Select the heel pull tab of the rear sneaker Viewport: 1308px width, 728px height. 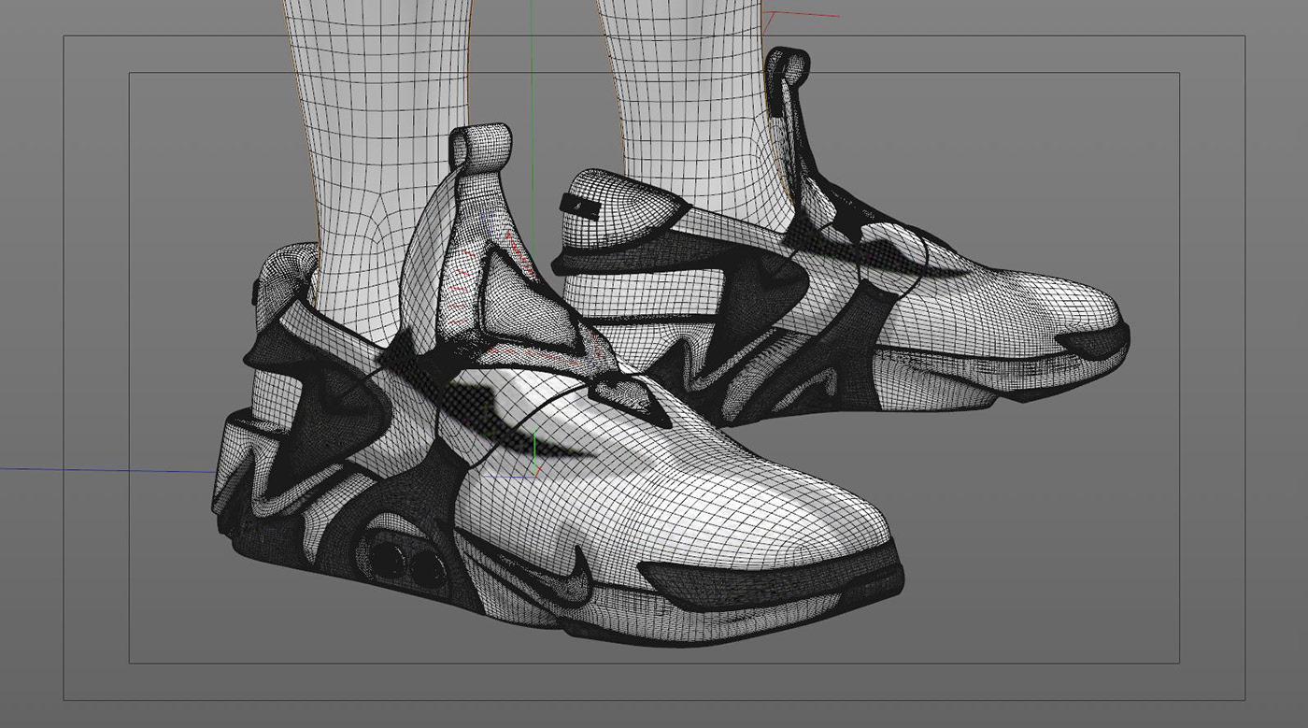click(x=787, y=68)
